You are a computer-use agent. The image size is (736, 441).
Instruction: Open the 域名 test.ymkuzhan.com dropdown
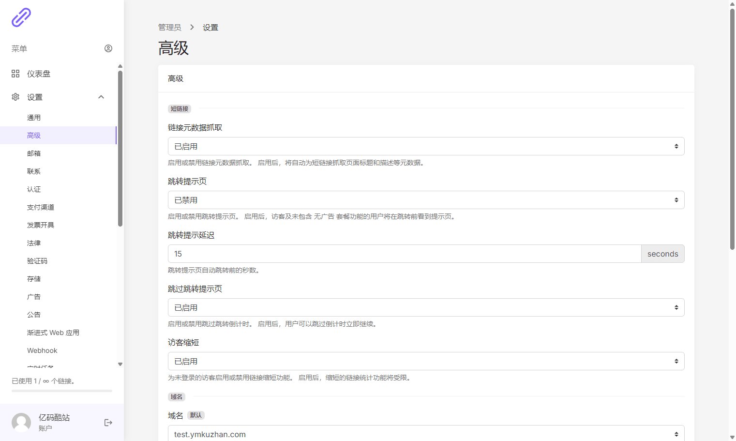[x=426, y=434]
